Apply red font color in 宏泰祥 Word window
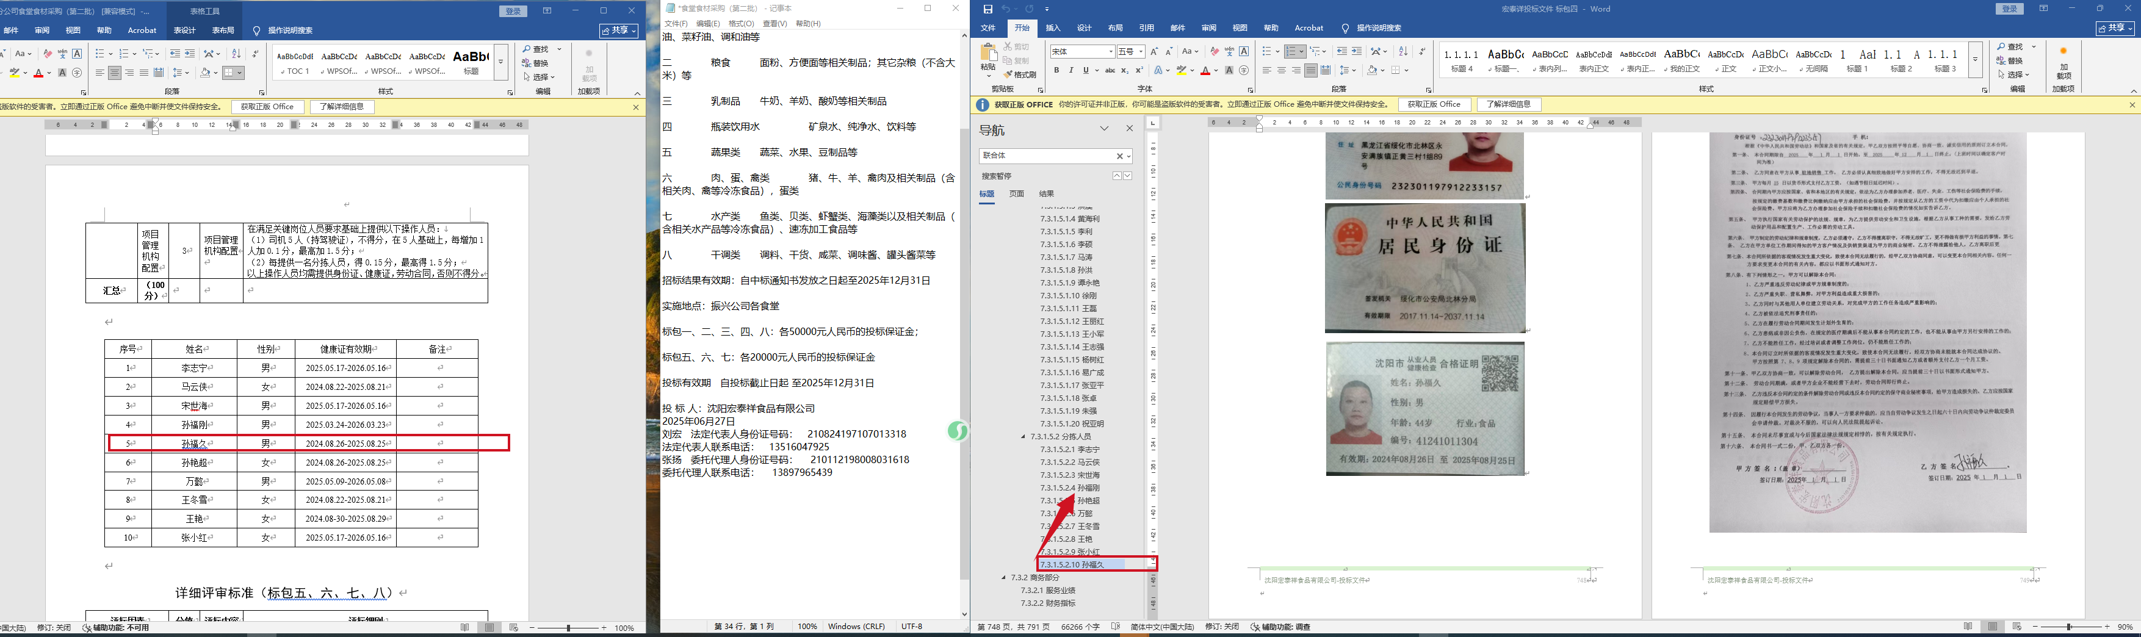This screenshot has height=637, width=2141. 1205,71
